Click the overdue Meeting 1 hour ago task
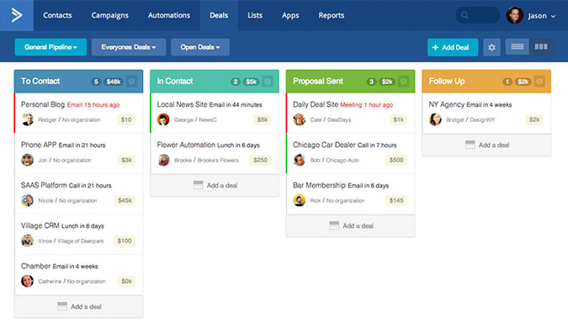The image size is (568, 334). (366, 104)
